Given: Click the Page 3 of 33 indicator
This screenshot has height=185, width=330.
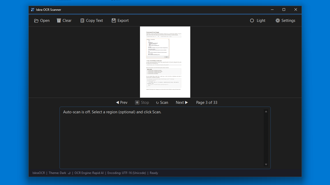Looking at the screenshot, I should click(x=207, y=103).
